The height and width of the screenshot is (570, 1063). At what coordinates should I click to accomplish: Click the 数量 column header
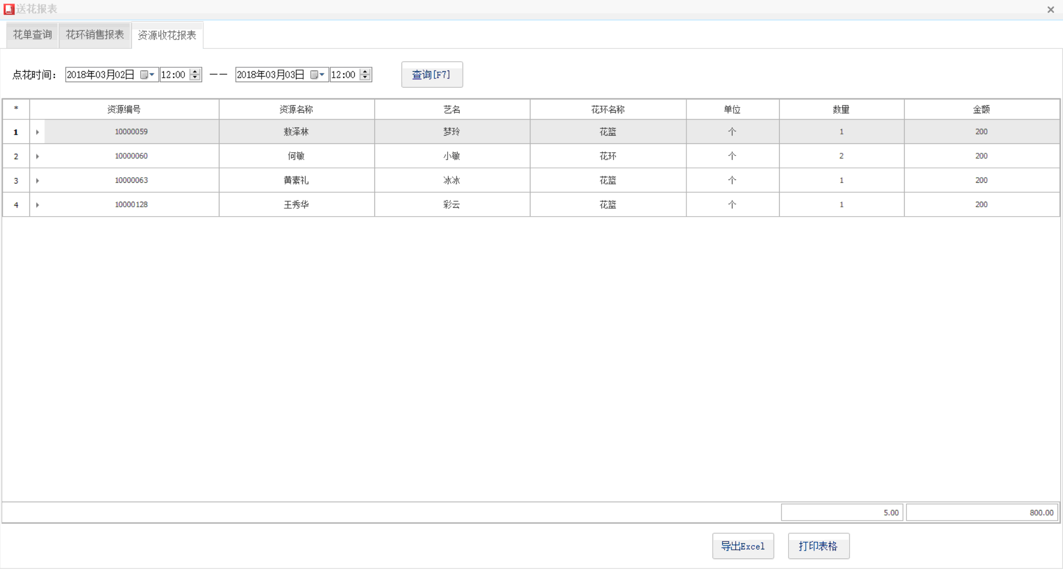click(x=841, y=109)
